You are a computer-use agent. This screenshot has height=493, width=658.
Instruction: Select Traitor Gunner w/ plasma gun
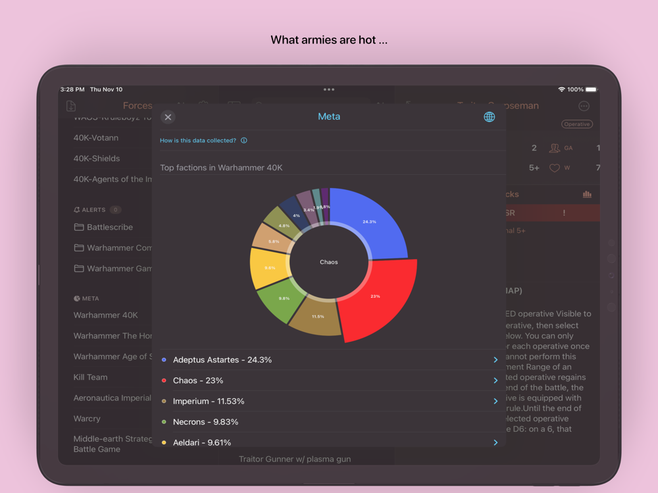(295, 459)
